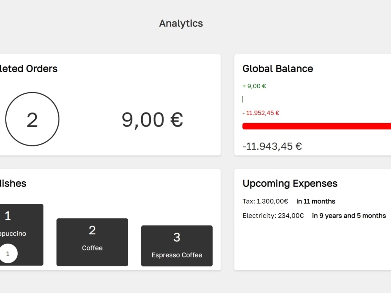
Task: Click the green + 9,00 € income value
Action: click(x=254, y=86)
